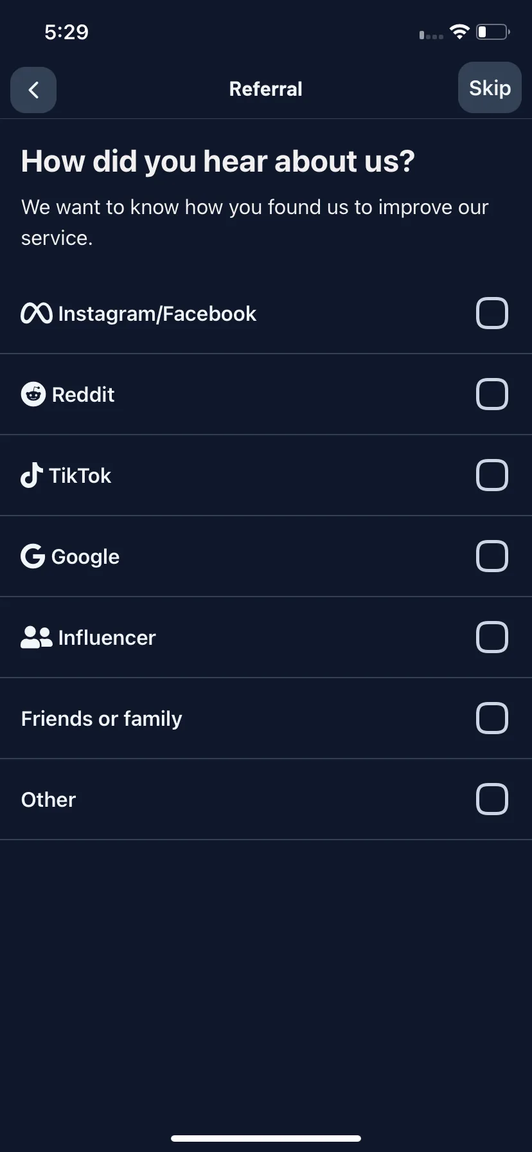Screen dimensions: 532x1152
Task: Tap the battery indicator icon
Action: tap(493, 32)
